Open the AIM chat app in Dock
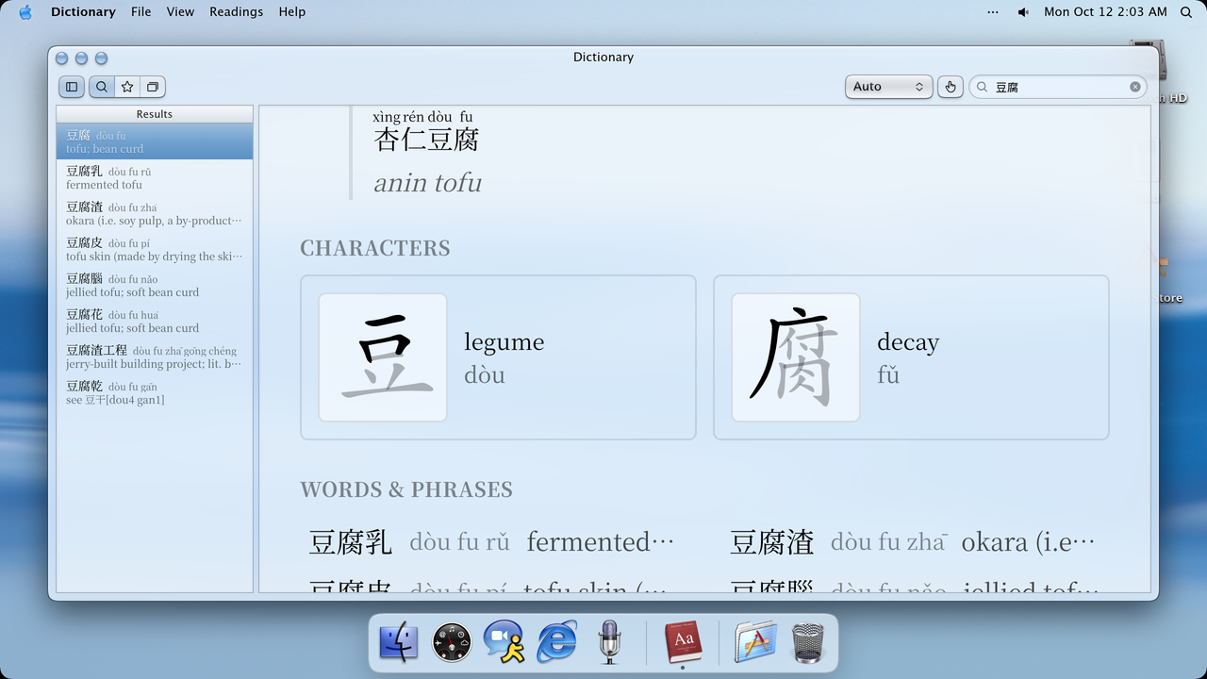This screenshot has height=679, width=1207. [504, 642]
